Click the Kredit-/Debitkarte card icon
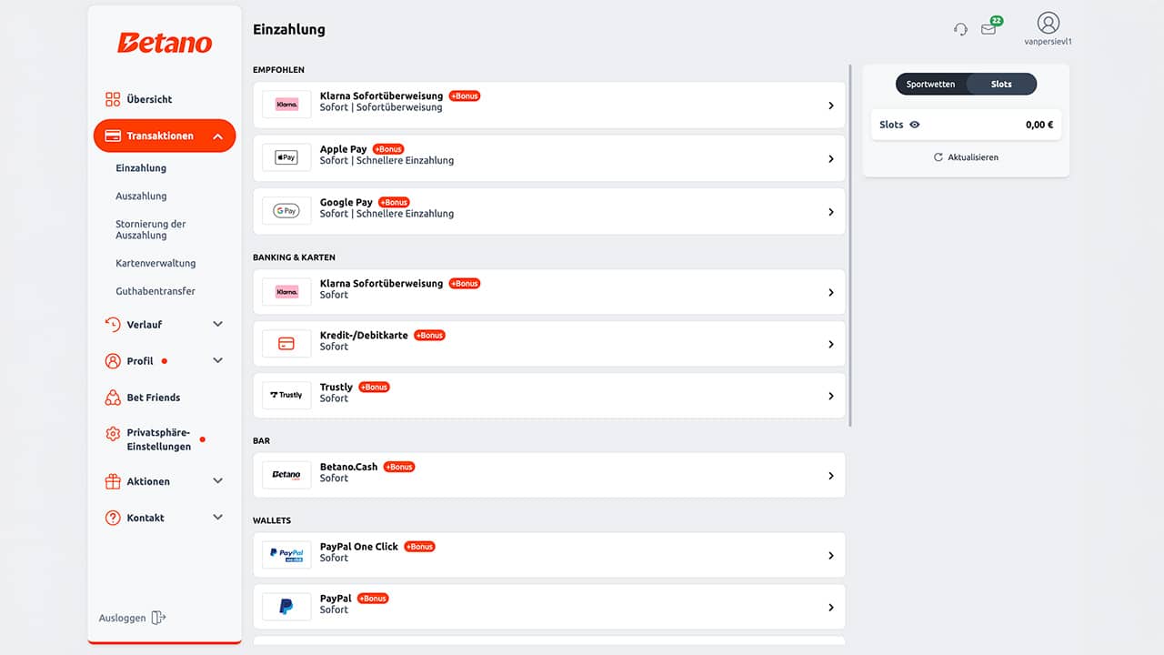 [x=286, y=344]
